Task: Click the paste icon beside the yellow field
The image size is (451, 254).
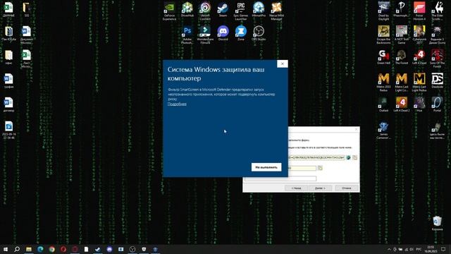Action: click(x=320, y=168)
